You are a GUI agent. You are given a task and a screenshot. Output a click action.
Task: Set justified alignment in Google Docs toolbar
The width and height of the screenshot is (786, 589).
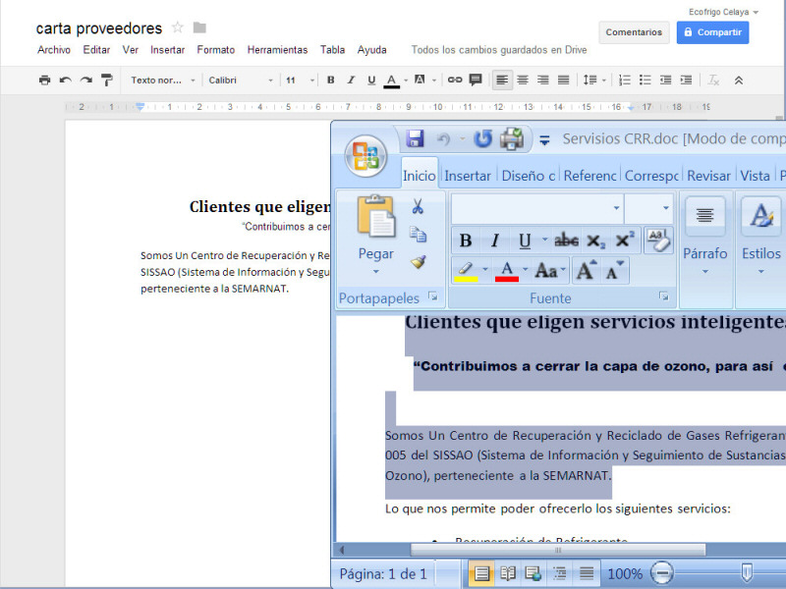564,80
